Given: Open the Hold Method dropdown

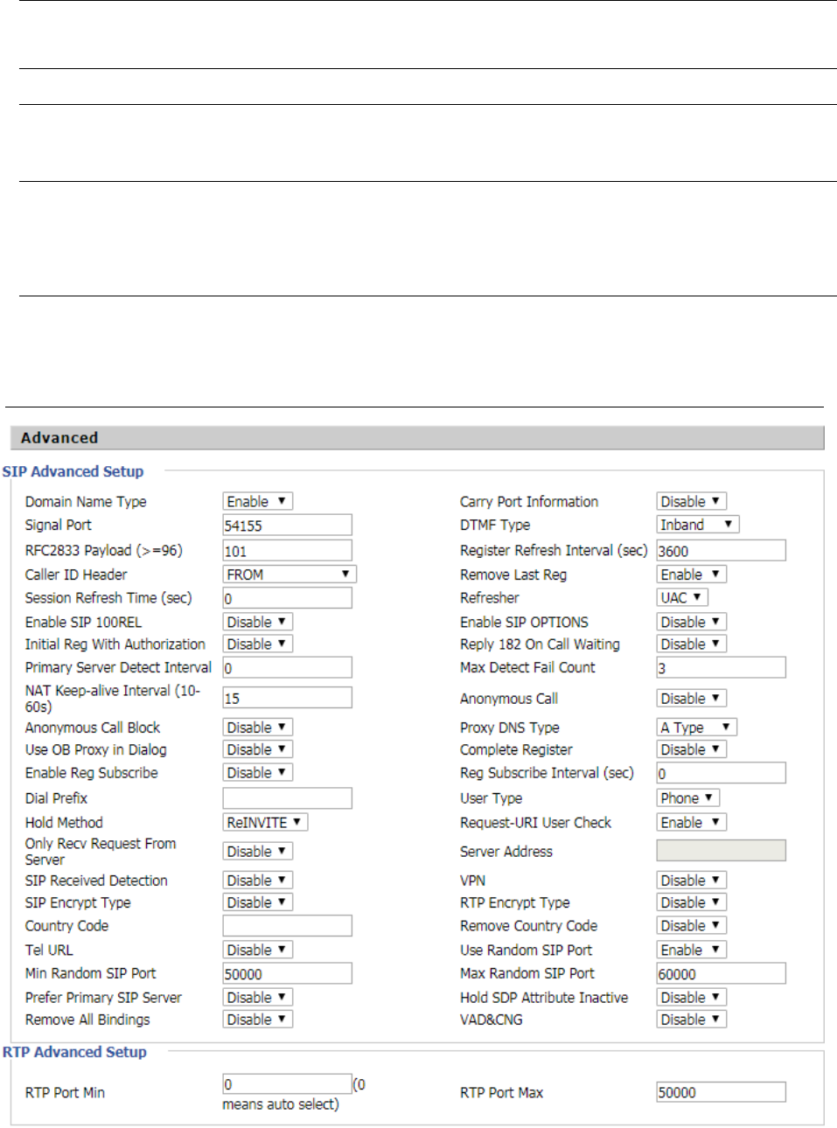Looking at the screenshot, I should pos(264,823).
